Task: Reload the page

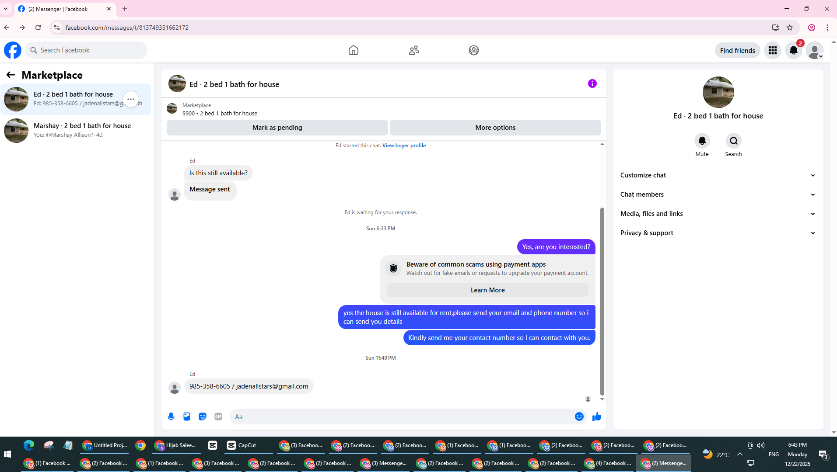Action: [38, 28]
